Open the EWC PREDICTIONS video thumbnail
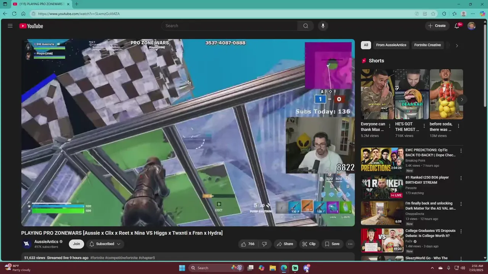This screenshot has height=274, width=488. click(x=382, y=159)
